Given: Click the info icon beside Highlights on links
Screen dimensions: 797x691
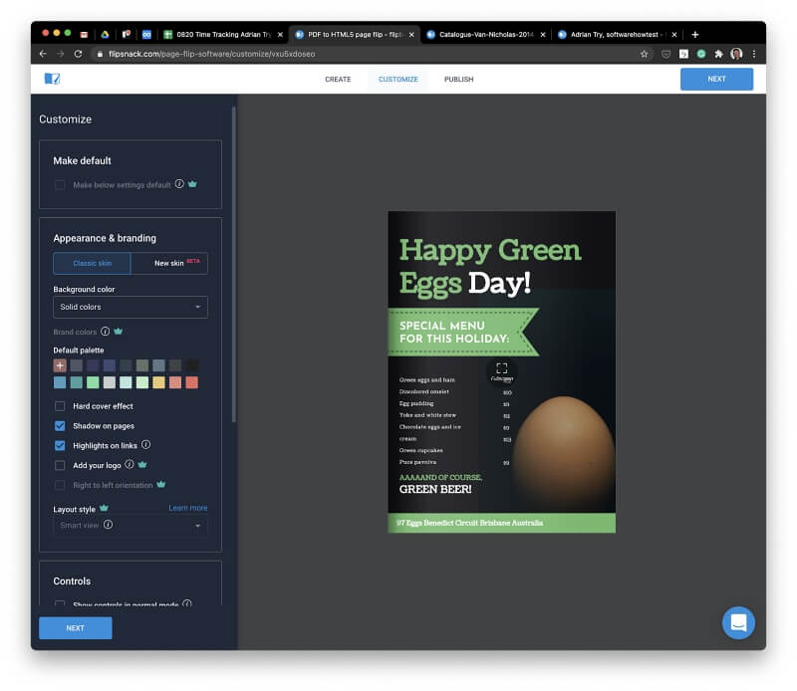Looking at the screenshot, I should (145, 444).
